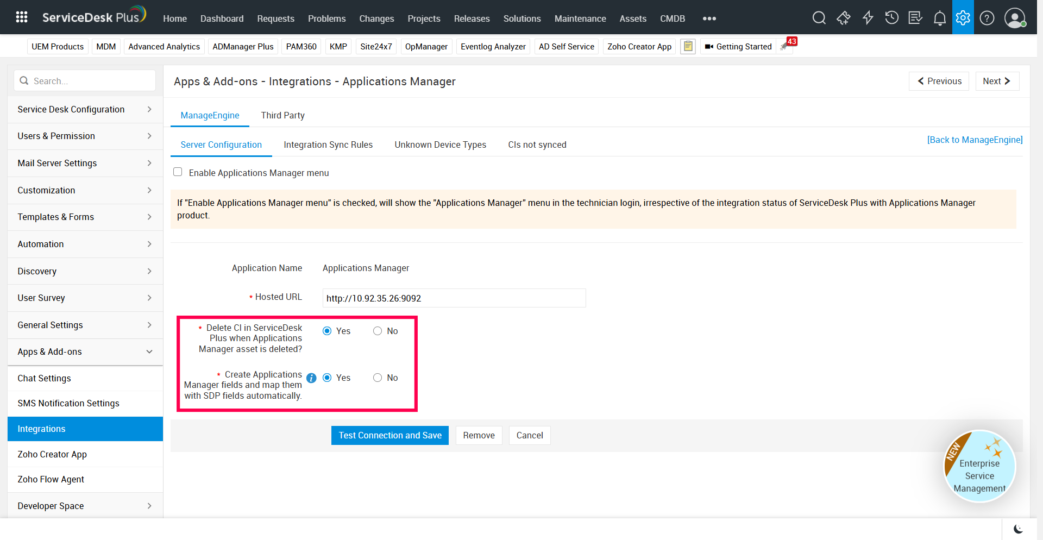The image size is (1043, 540).
Task: Expand Developer Space section
Action: (85, 506)
